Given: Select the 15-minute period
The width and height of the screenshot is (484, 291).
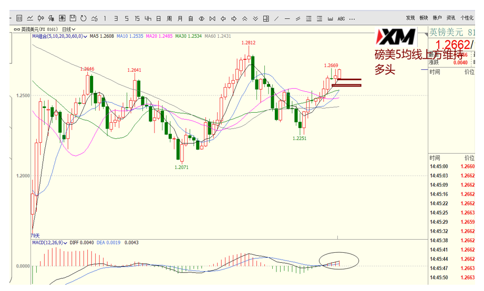Looking at the screenshot, I should click(137, 18).
